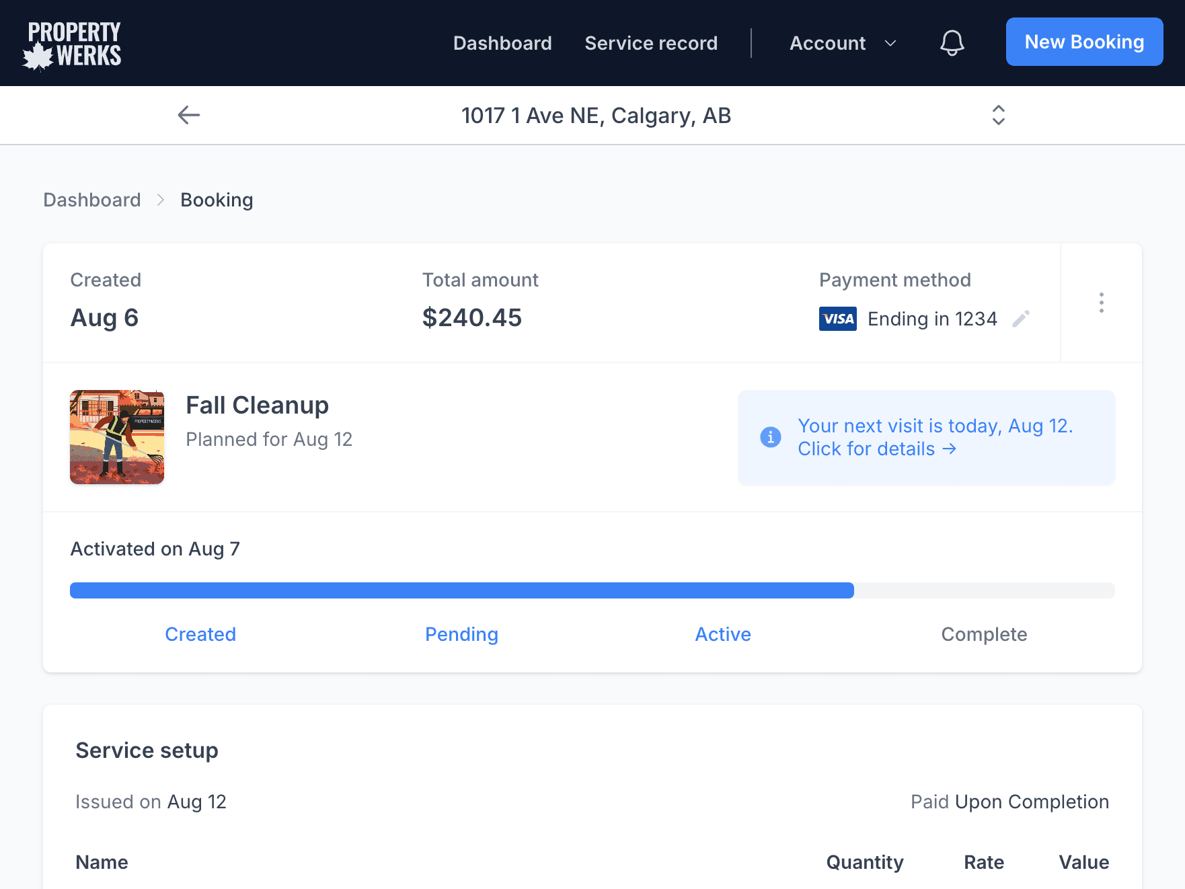The image size is (1185, 889).
Task: Go to Dashboard via breadcrumb
Action: (92, 200)
